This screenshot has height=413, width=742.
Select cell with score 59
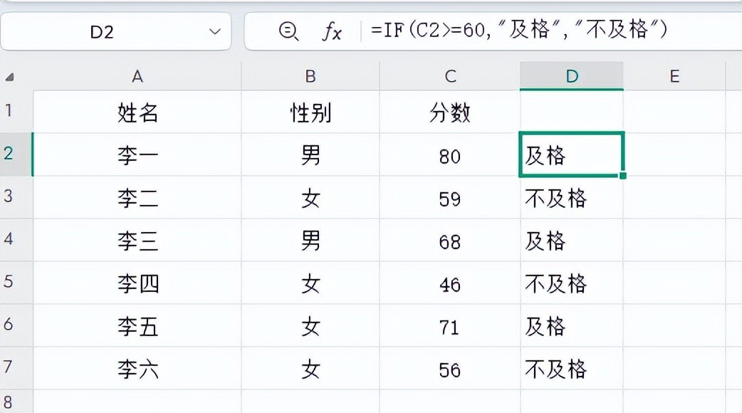pyautogui.click(x=450, y=199)
